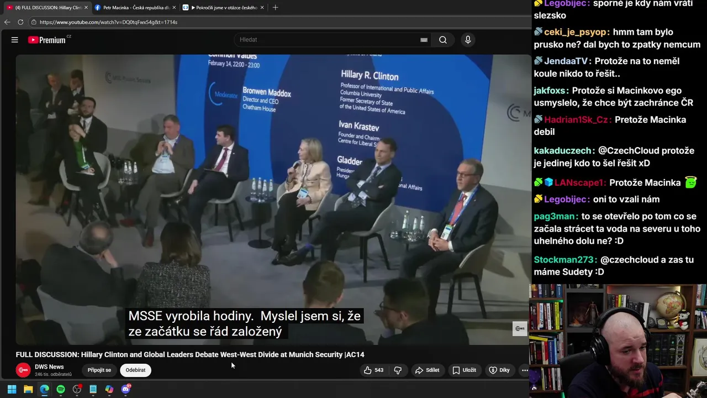Close the Pokročili jsme tab
This screenshot has width=707, height=398.
pos(262,8)
